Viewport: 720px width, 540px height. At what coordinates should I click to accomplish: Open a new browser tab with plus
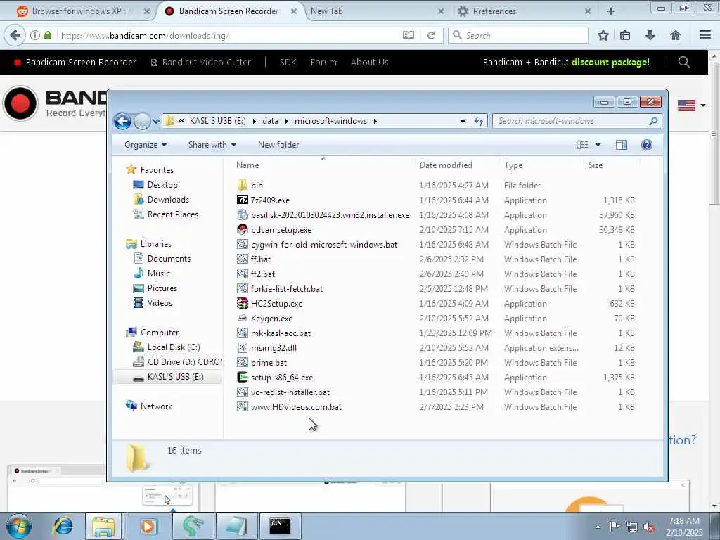[611, 11]
